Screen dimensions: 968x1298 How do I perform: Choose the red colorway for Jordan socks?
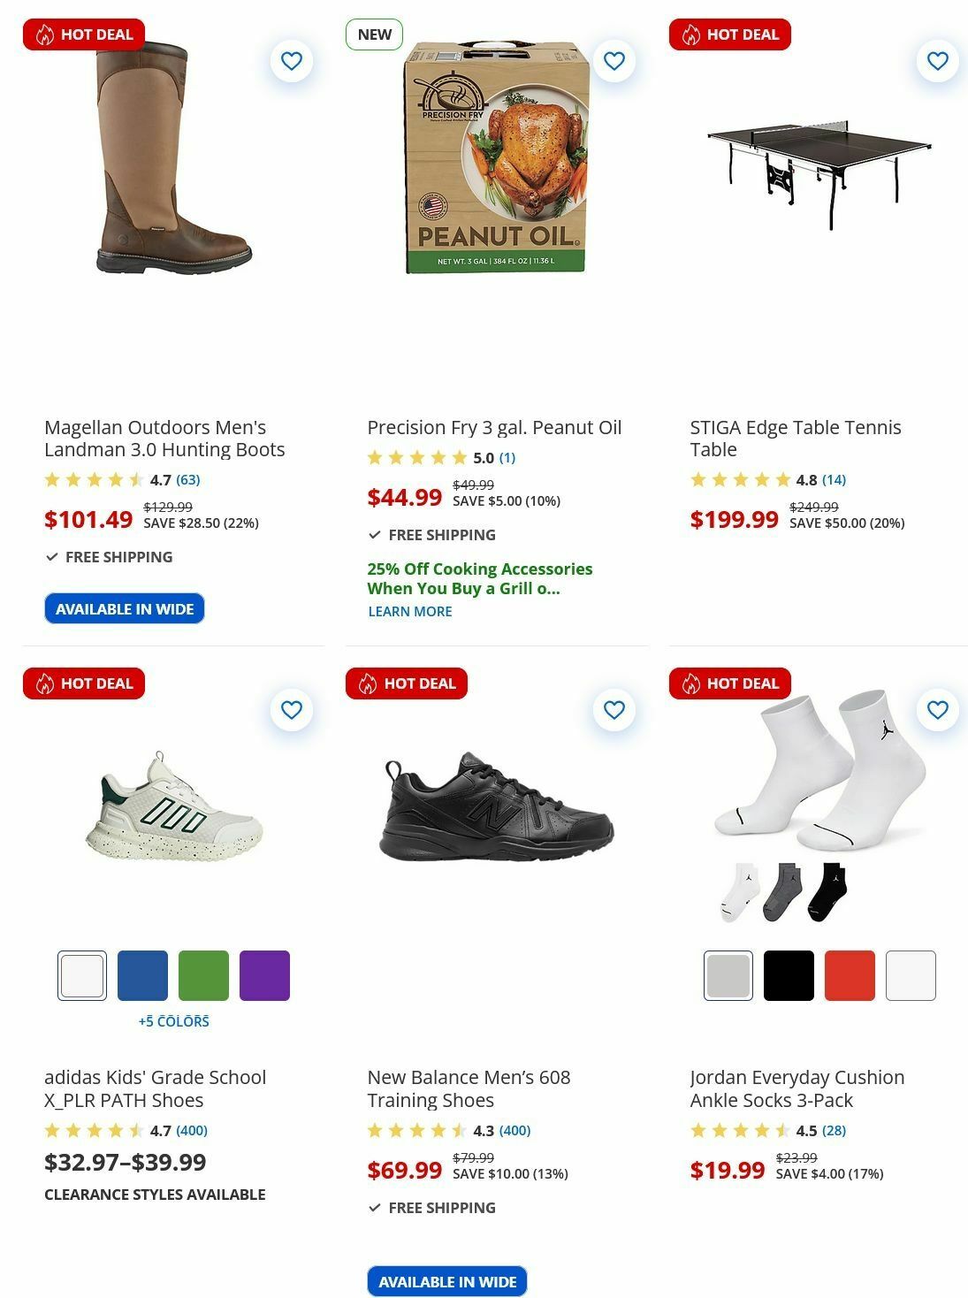click(x=850, y=974)
